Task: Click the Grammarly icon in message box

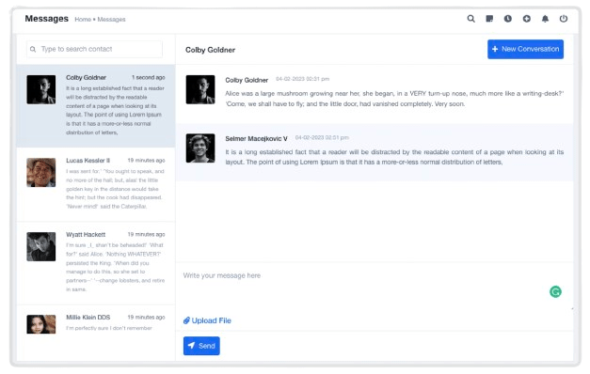Action: tap(555, 291)
